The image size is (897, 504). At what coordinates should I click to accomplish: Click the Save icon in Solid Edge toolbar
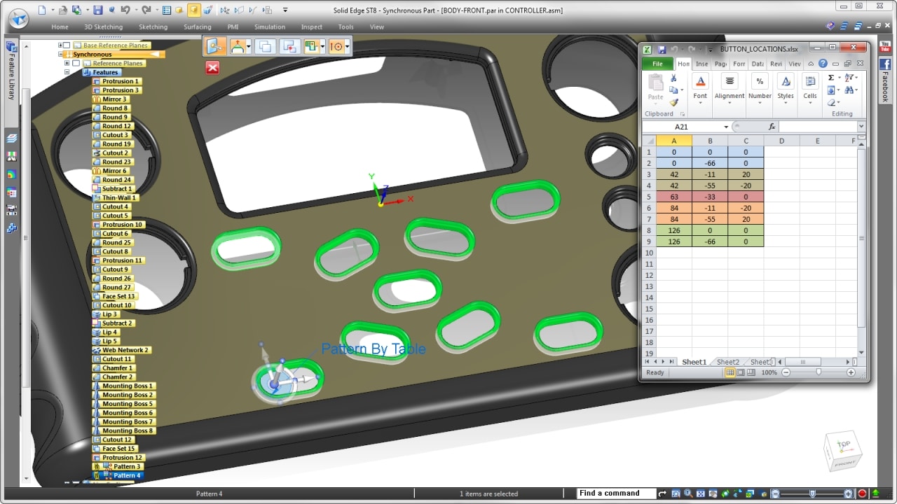pyautogui.click(x=97, y=10)
